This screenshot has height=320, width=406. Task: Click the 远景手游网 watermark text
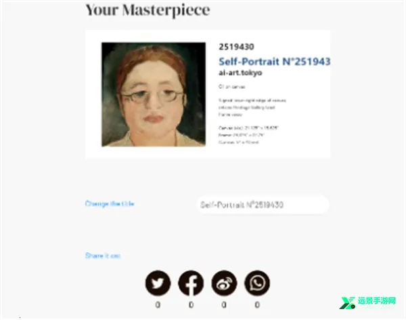[377, 301]
